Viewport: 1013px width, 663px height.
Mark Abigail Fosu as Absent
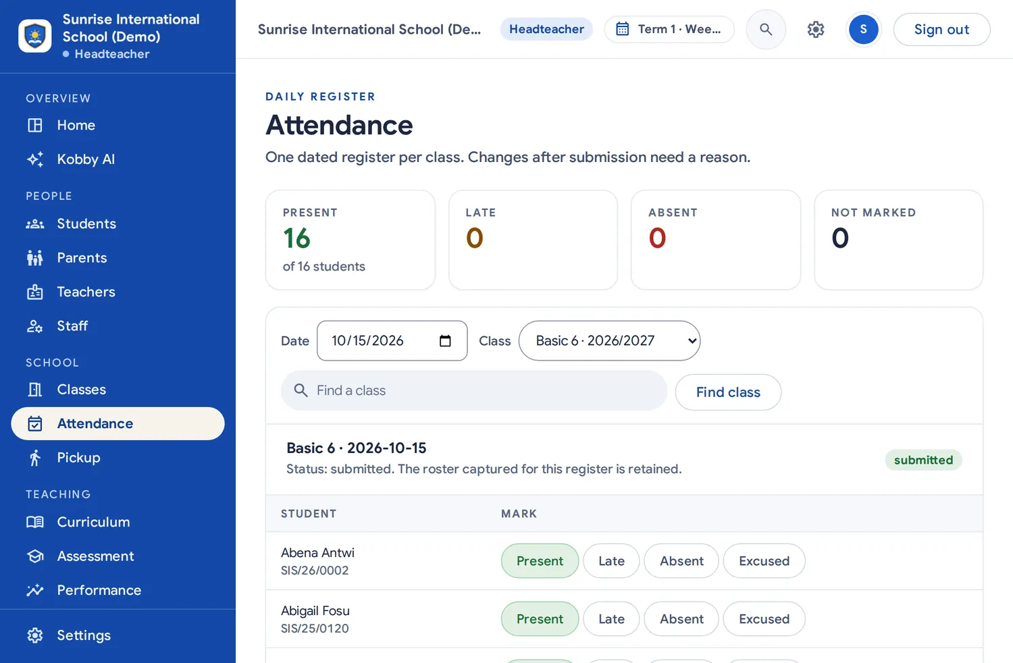681,619
